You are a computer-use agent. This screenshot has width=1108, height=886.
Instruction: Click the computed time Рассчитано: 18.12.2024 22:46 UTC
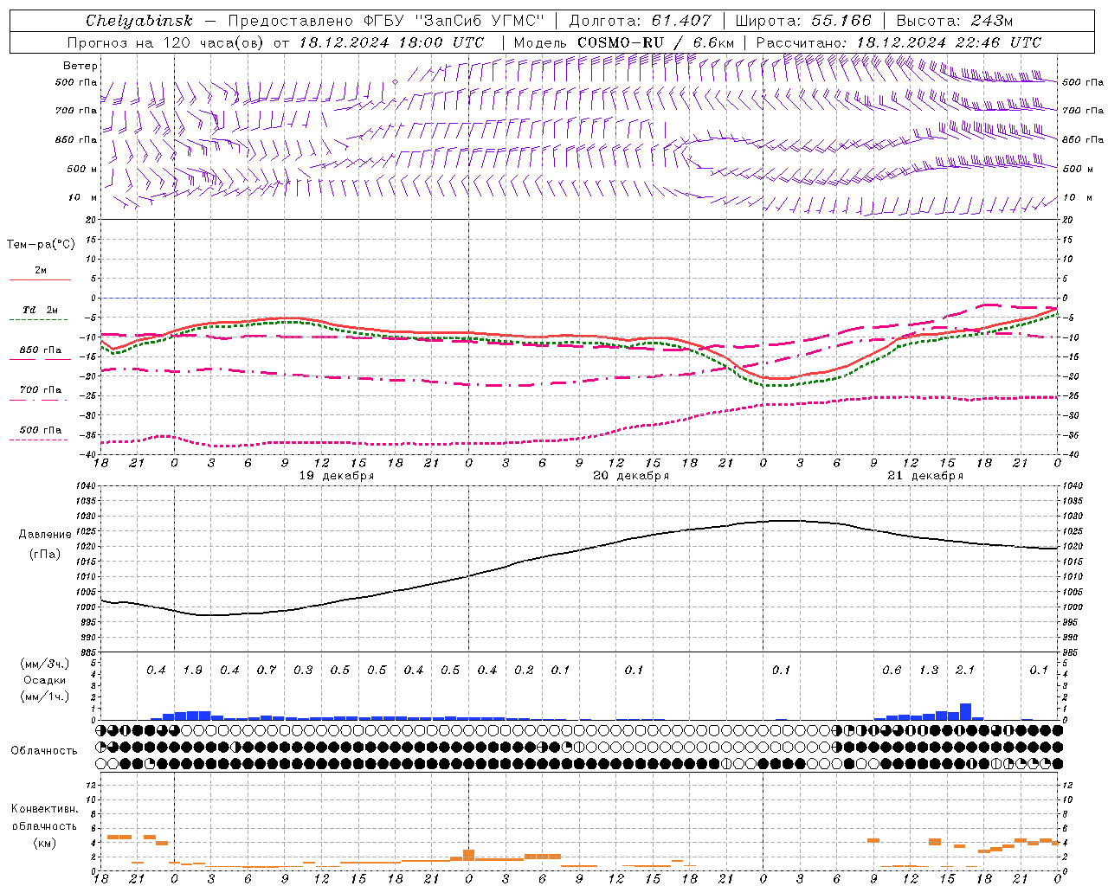pos(899,42)
